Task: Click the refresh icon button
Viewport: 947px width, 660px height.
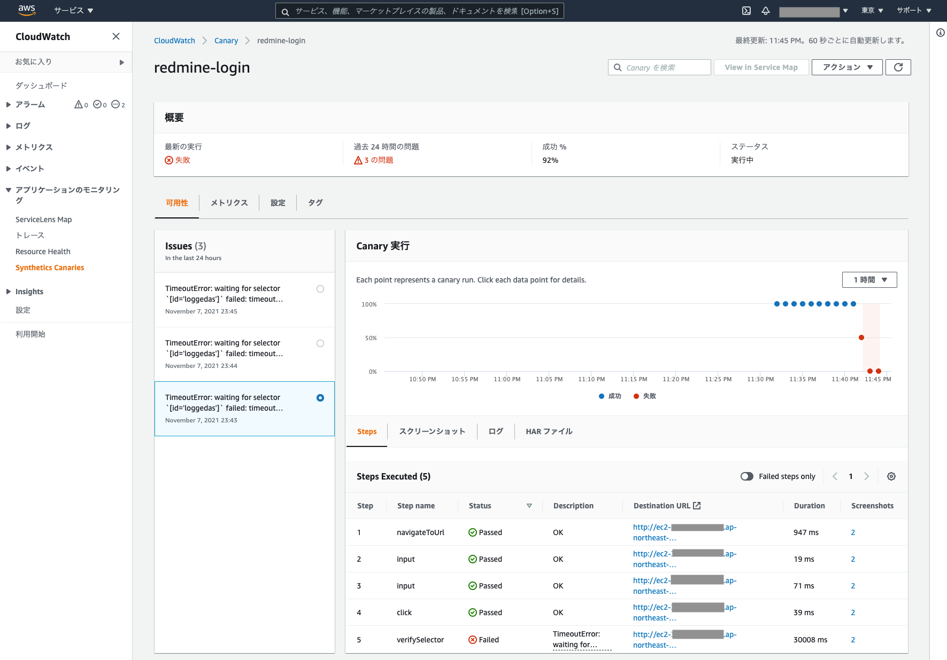Action: click(898, 67)
